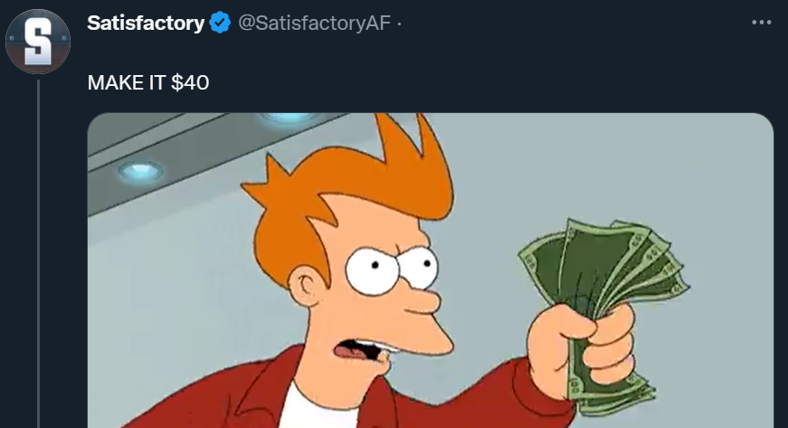Open the tweet's three-dot More menu
Screen dimensions: 788x428
(x=762, y=23)
